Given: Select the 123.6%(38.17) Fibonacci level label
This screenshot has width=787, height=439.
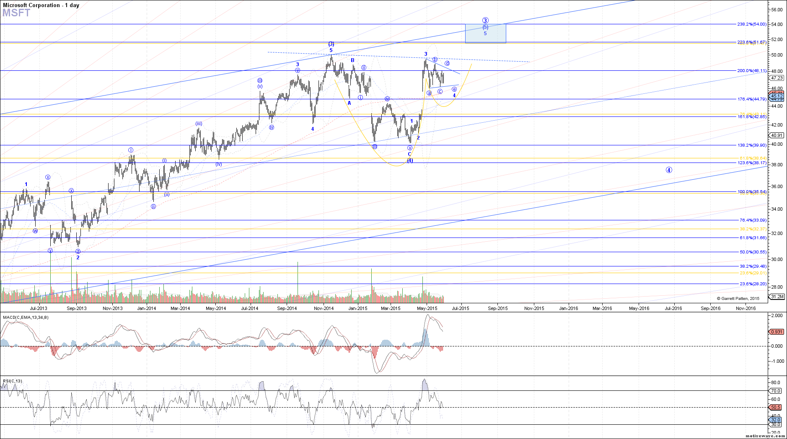Looking at the screenshot, I should click(x=752, y=163).
